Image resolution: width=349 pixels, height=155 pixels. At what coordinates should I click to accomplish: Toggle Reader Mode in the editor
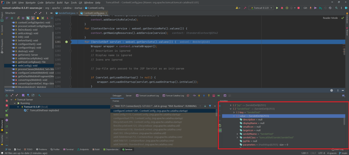(x=330, y=18)
